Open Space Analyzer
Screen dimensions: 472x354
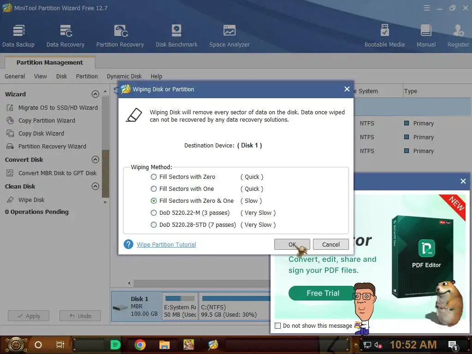[x=230, y=36]
